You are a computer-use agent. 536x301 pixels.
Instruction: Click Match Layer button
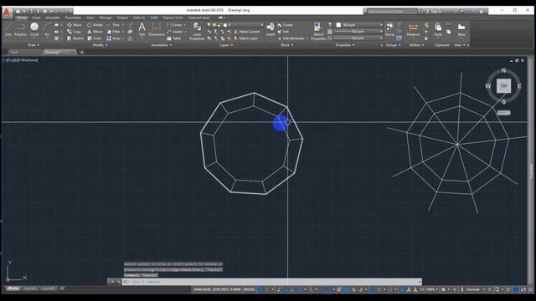245,38
